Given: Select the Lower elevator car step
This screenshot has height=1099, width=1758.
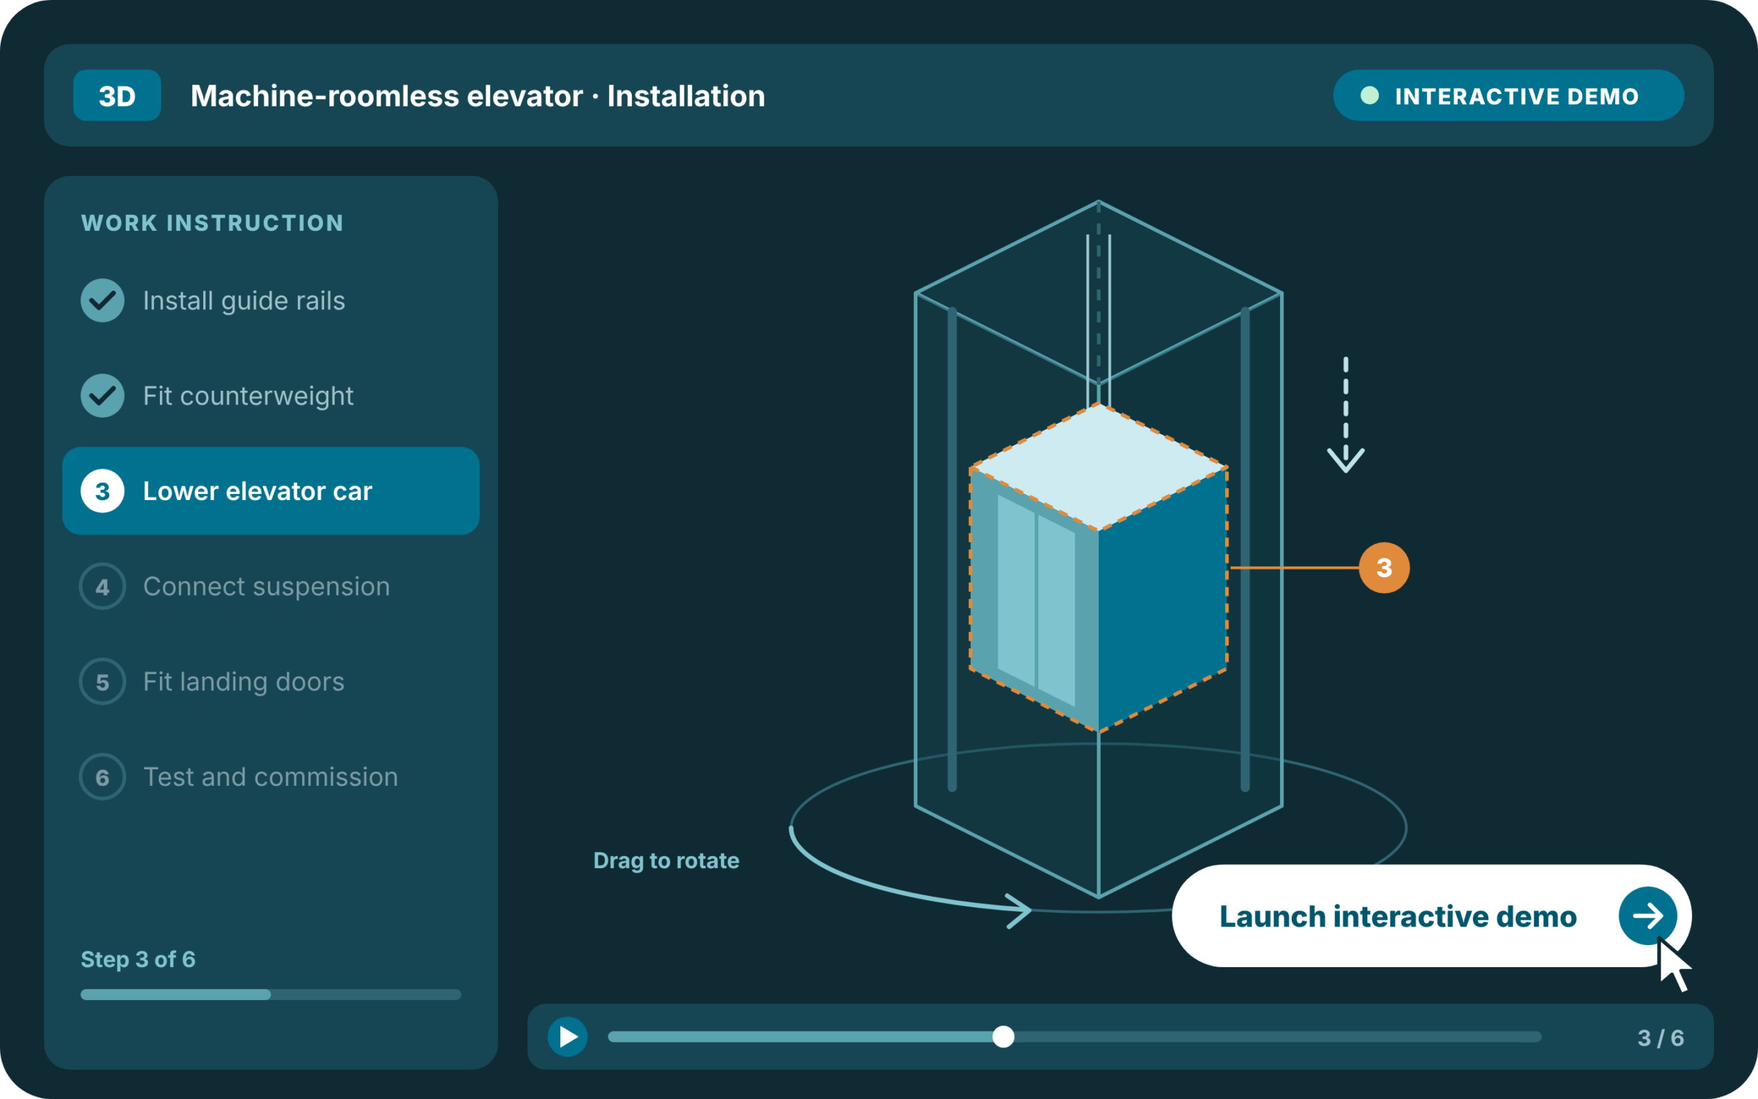Looking at the screenshot, I should coord(271,490).
